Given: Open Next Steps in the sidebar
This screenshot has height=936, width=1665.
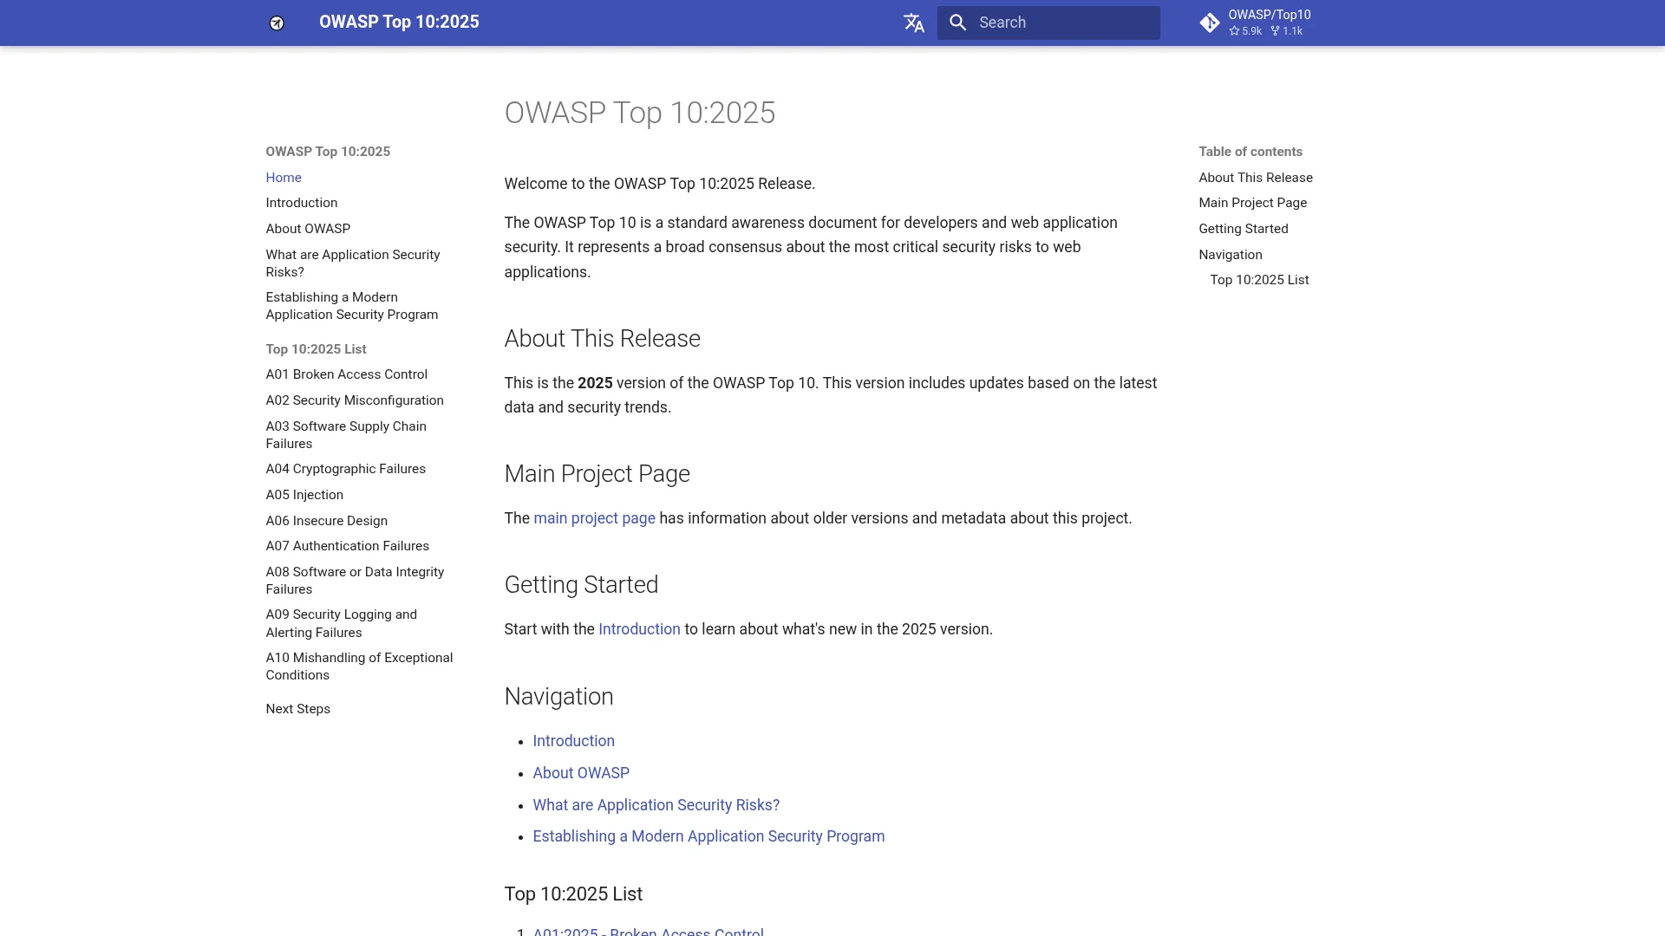Looking at the screenshot, I should coord(298,709).
